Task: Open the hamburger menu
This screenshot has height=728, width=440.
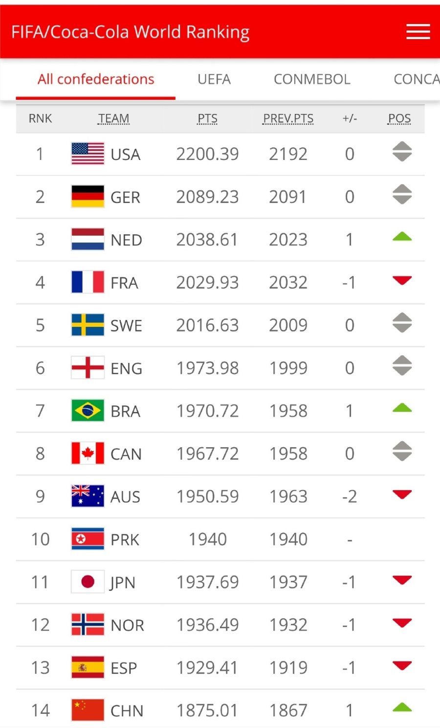Action: pyautogui.click(x=418, y=32)
